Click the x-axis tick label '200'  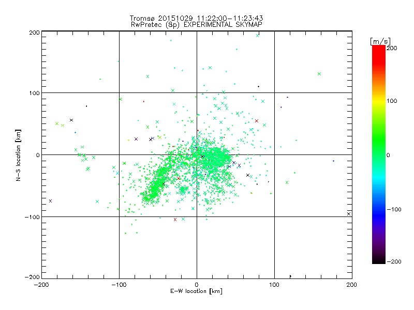pos(352,285)
